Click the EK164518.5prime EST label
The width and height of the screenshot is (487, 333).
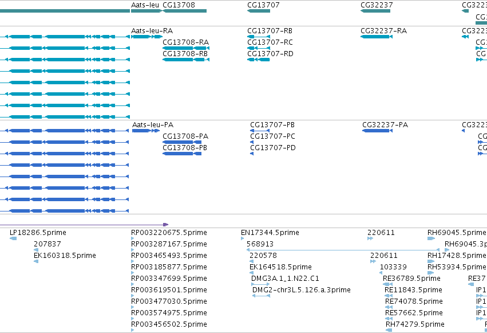pos(280,267)
